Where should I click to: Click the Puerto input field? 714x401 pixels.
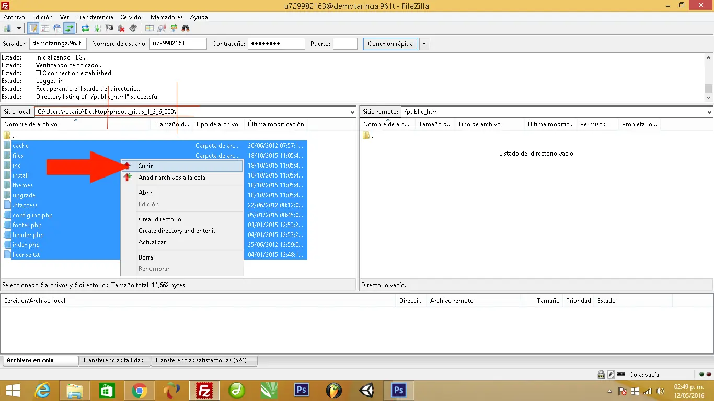[x=345, y=44]
